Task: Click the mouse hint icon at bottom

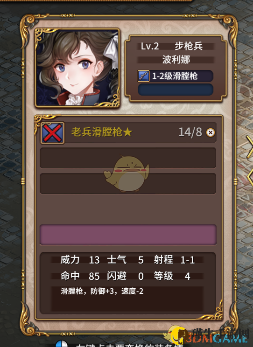Action: point(61,344)
